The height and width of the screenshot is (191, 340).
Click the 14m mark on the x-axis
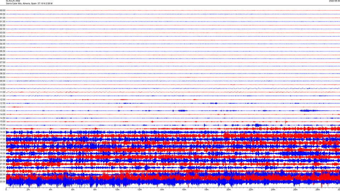[162, 190]
